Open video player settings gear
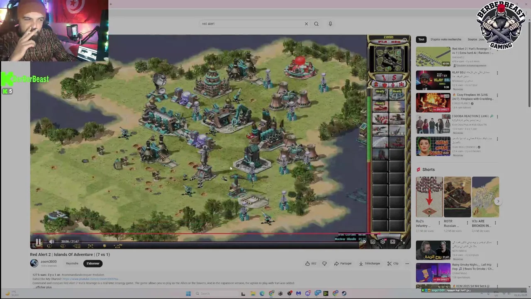 (x=382, y=241)
